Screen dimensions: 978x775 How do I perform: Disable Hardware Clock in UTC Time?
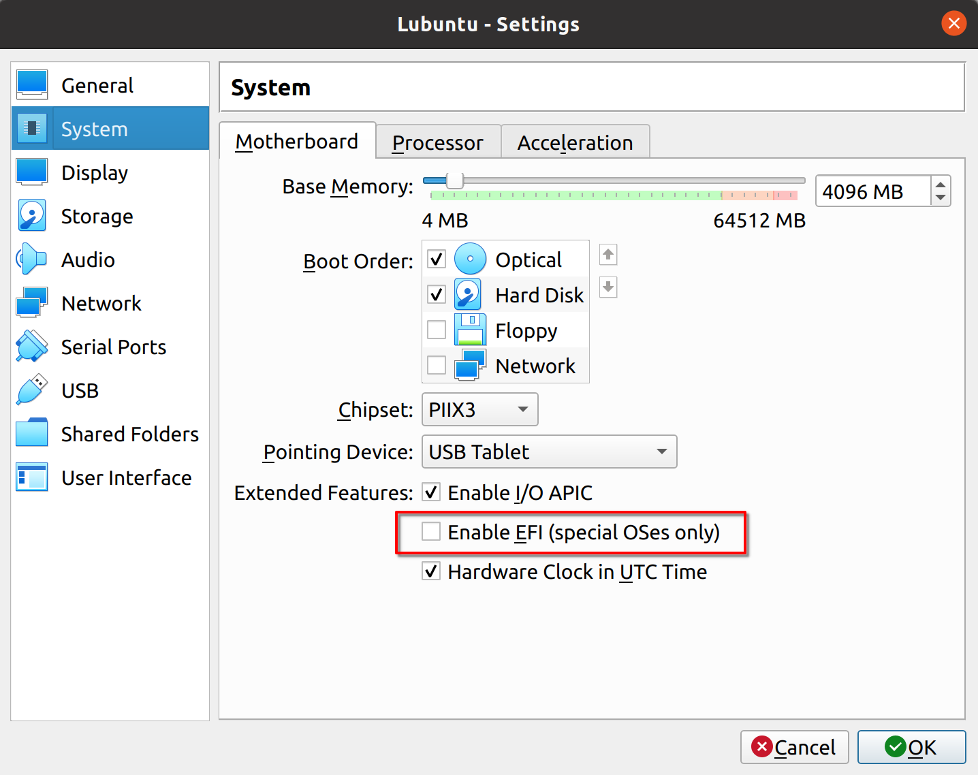(x=431, y=571)
